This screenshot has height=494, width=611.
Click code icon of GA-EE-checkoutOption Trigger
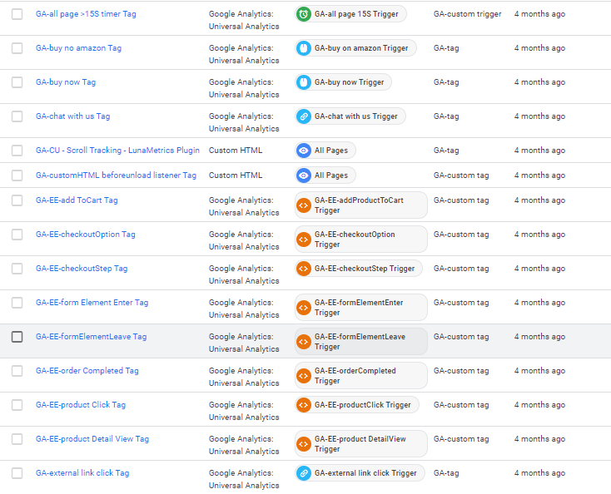pyautogui.click(x=304, y=240)
